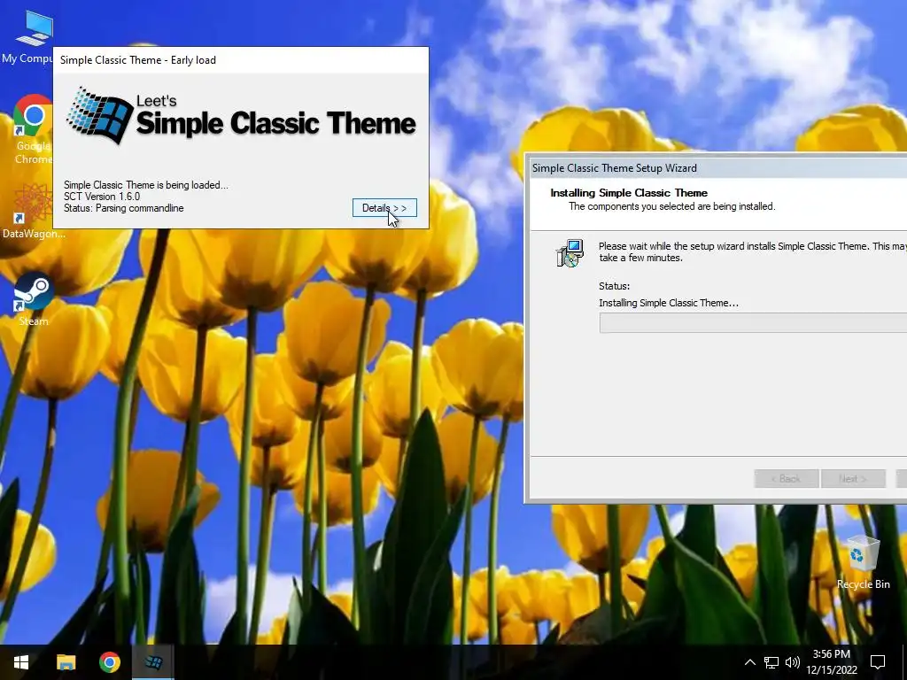Image resolution: width=907 pixels, height=680 pixels.
Task: Click 'Installing Simple Classic Theme...' status text
Action: click(x=669, y=303)
